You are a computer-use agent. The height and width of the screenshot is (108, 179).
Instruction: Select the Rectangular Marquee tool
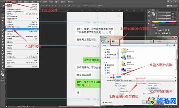pos(2,15)
